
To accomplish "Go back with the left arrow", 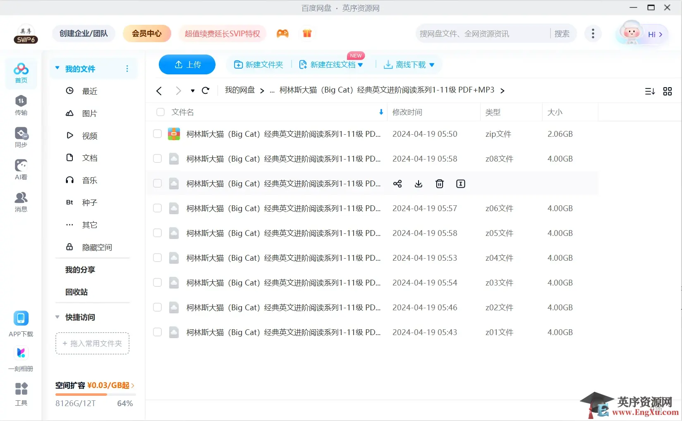I will 159,91.
